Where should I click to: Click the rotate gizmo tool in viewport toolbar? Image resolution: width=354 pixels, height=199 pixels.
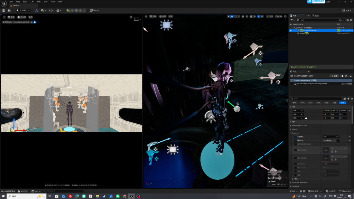click(x=235, y=17)
